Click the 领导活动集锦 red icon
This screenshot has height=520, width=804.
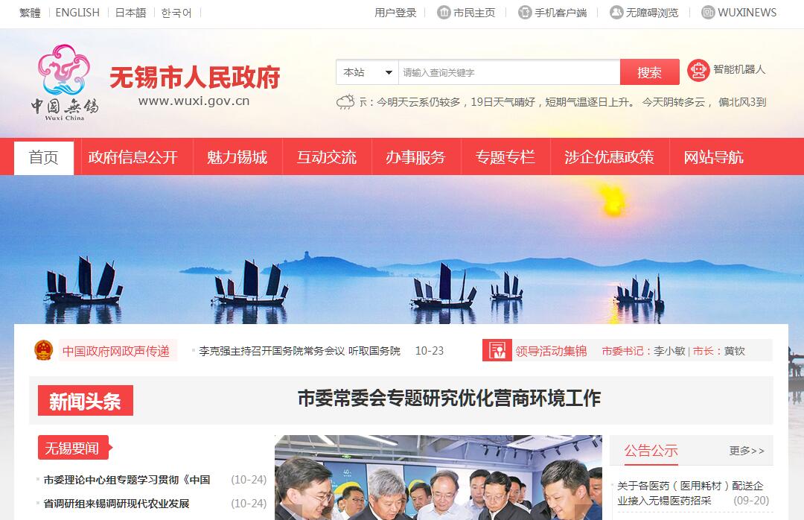(497, 351)
